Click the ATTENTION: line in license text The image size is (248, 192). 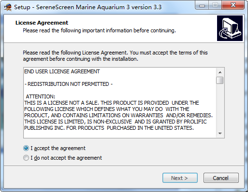pos(40,96)
